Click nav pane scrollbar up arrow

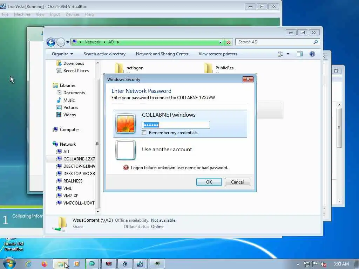click(x=98, y=63)
